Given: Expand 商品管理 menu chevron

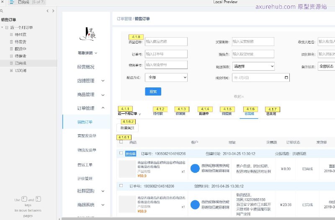Looking at the screenshot, I should coord(103,95).
